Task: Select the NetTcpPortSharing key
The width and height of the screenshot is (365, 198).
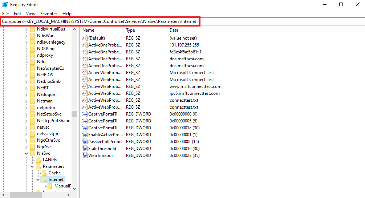Action: click(x=54, y=120)
